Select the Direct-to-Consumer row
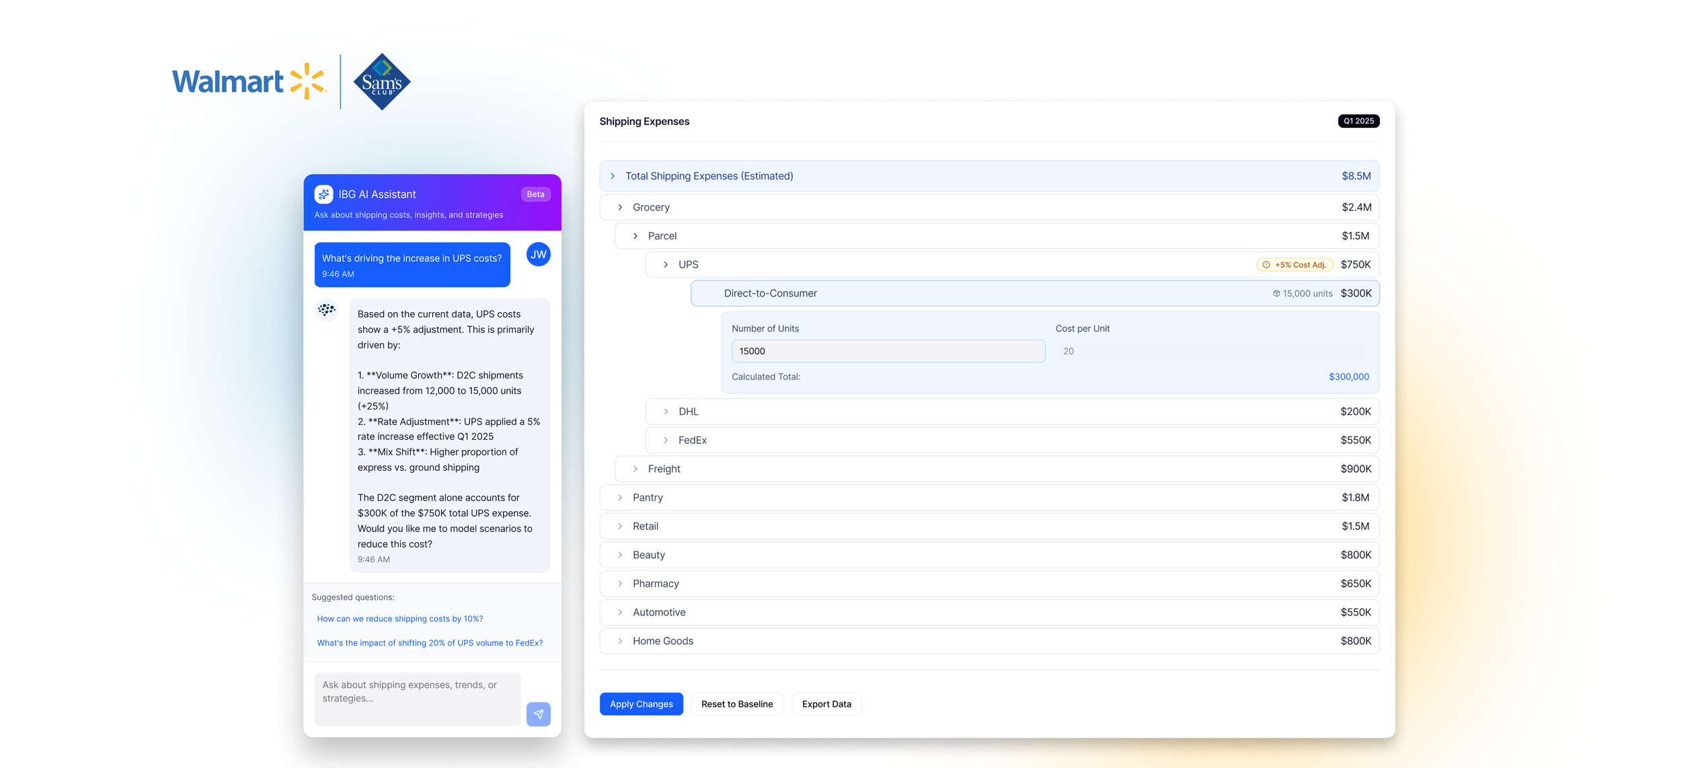This screenshot has height=768, width=1681. tap(770, 293)
